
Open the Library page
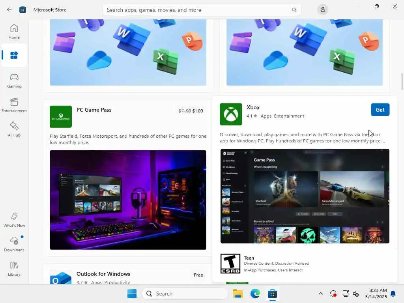(14, 269)
